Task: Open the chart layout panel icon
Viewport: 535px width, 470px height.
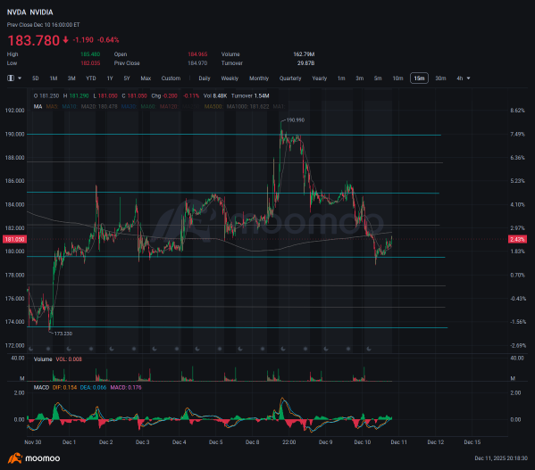Action: point(11,78)
